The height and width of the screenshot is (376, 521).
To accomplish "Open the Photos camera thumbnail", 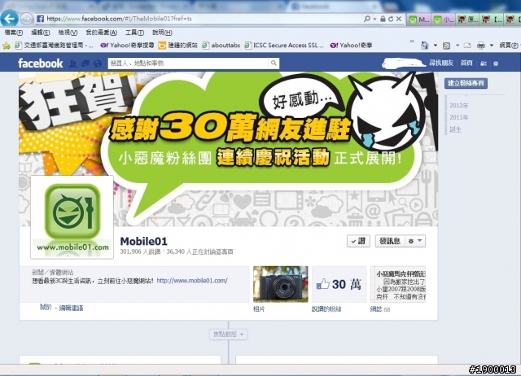I will 280,284.
